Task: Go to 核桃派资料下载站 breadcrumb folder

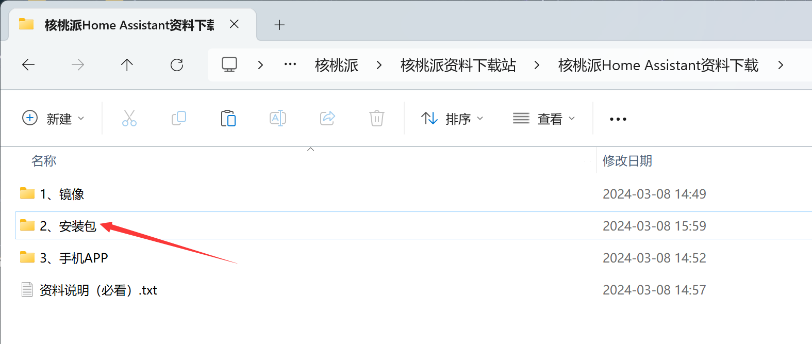Action: 458,65
